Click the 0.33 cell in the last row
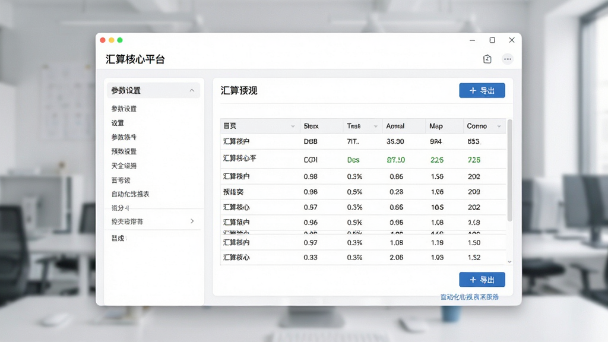The height and width of the screenshot is (342, 608). (x=311, y=258)
